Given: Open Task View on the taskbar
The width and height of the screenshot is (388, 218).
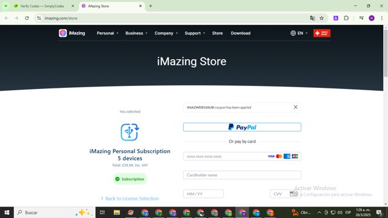Looking at the screenshot, I should point(102,213).
